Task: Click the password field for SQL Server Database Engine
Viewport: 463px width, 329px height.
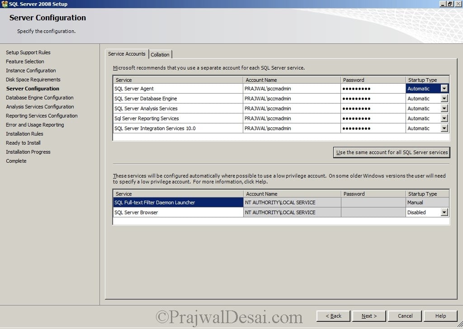Action: pyautogui.click(x=373, y=99)
